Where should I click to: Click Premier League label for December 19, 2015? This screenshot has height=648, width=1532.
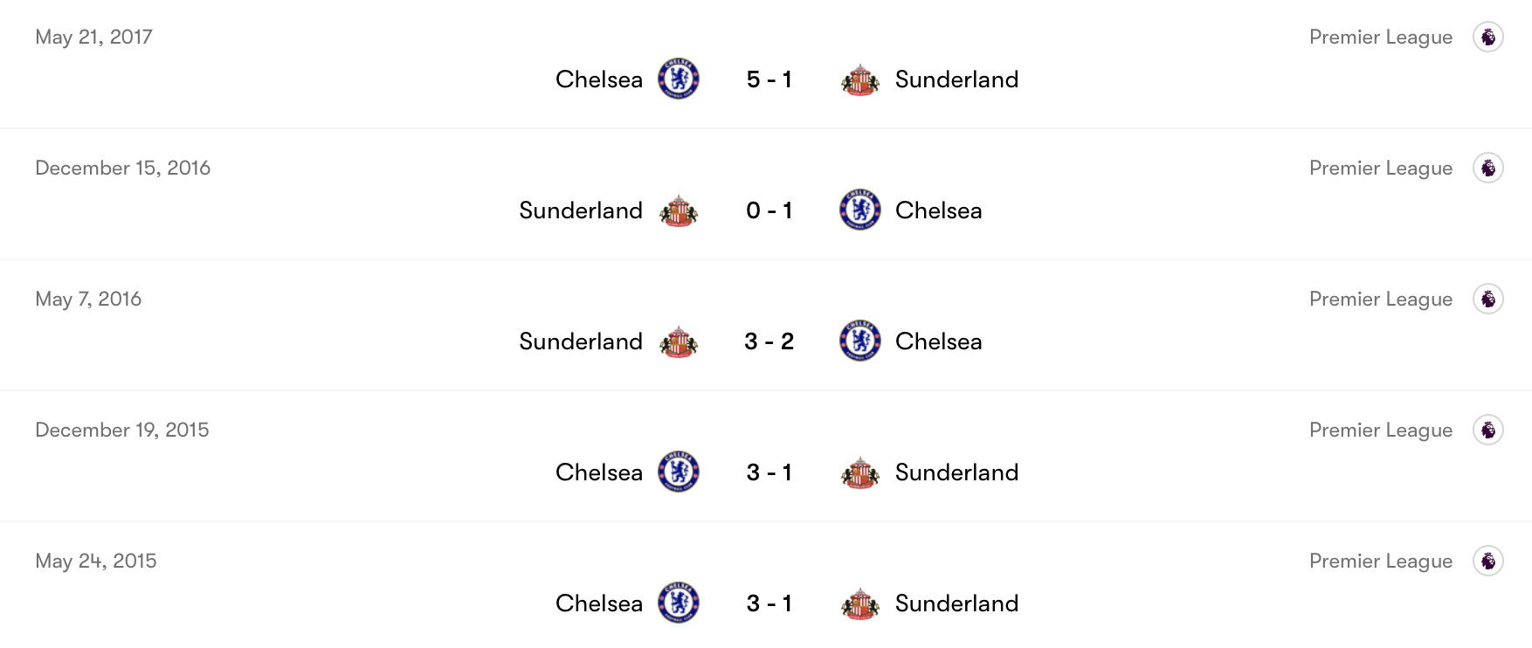[x=1380, y=430]
